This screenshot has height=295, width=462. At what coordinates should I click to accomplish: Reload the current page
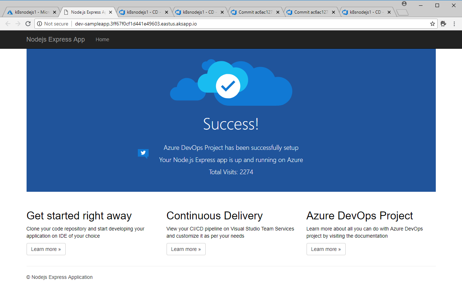[28, 24]
